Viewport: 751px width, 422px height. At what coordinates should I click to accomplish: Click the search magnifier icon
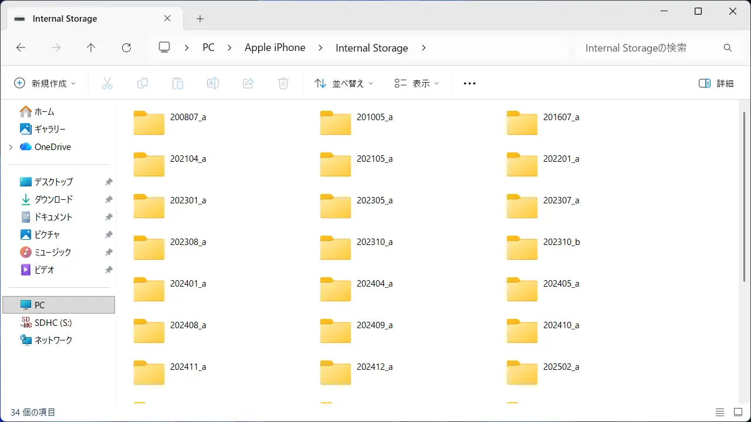(x=728, y=48)
